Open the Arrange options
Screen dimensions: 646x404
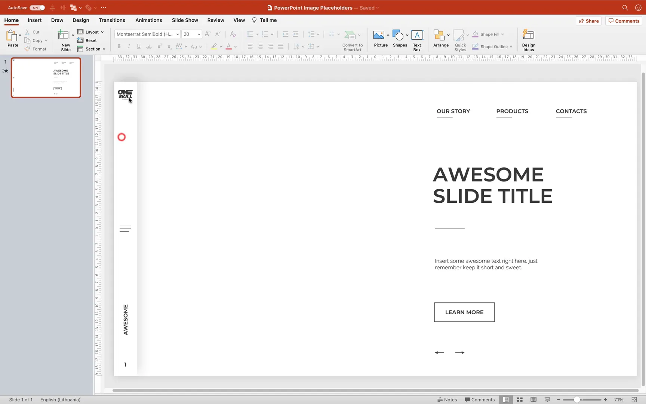441,39
